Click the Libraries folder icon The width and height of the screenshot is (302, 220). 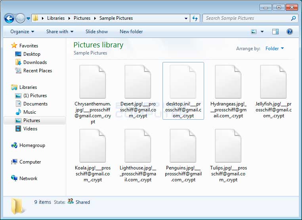[14, 87]
